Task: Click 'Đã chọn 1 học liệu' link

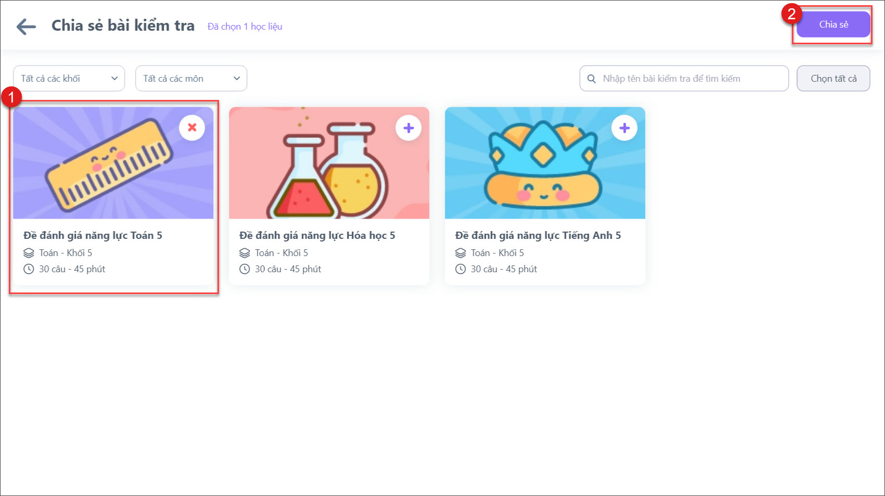Action: tap(245, 27)
